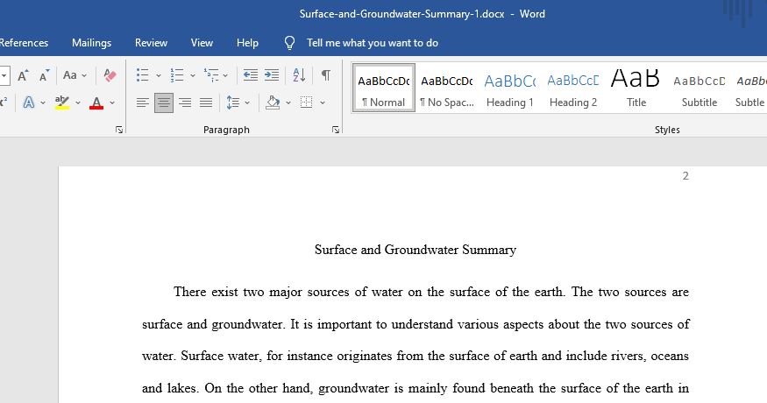Open numbering library dropdown arrow
The height and width of the screenshot is (403, 767).
pyautogui.click(x=192, y=75)
